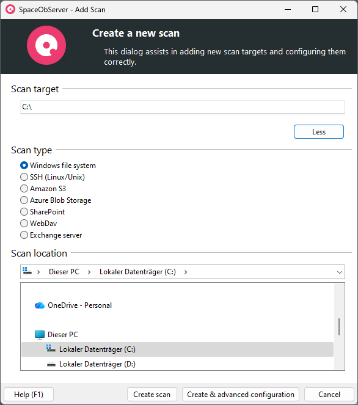Select the SSH (Linux/Unix) scan type

(x=24, y=177)
